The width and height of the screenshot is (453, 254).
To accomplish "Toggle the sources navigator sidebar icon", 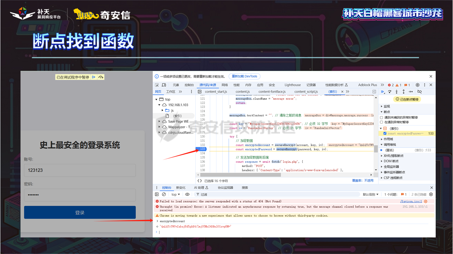I will point(199,92).
